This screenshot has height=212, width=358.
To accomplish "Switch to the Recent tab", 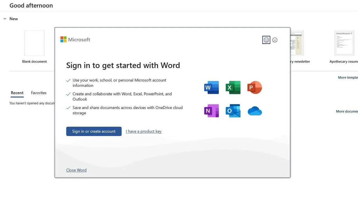I will (17, 93).
